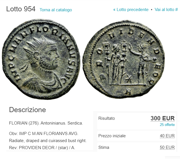This screenshot has width=180, height=159.
Task: Click the Lotto 954 heading
Action: 21,9
